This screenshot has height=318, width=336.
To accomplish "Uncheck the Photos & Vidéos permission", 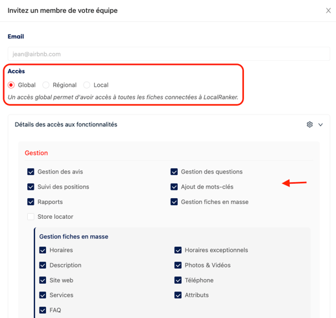I will point(178,265).
